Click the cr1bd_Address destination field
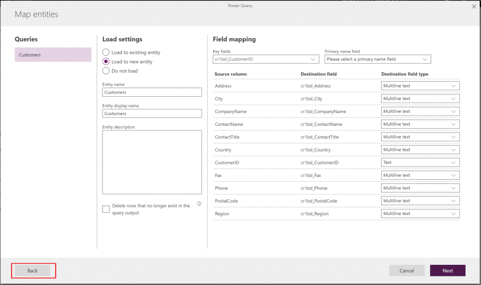Viewport: 481px width, 285px height. (316, 86)
